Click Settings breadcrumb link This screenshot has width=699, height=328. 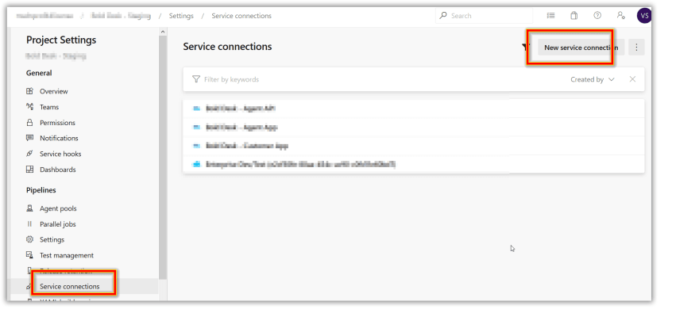click(181, 16)
